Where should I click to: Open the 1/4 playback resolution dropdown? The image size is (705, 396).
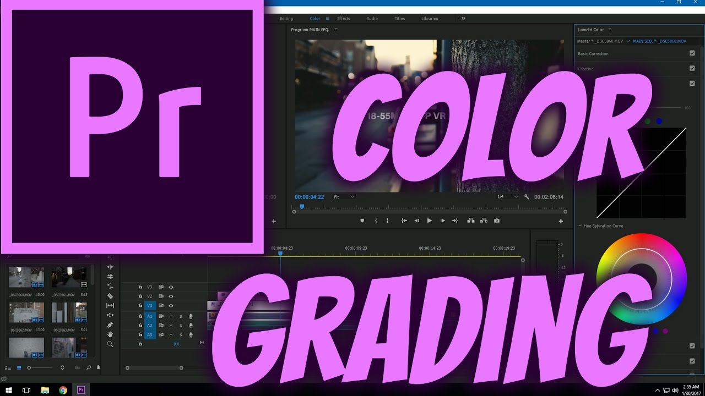click(507, 197)
